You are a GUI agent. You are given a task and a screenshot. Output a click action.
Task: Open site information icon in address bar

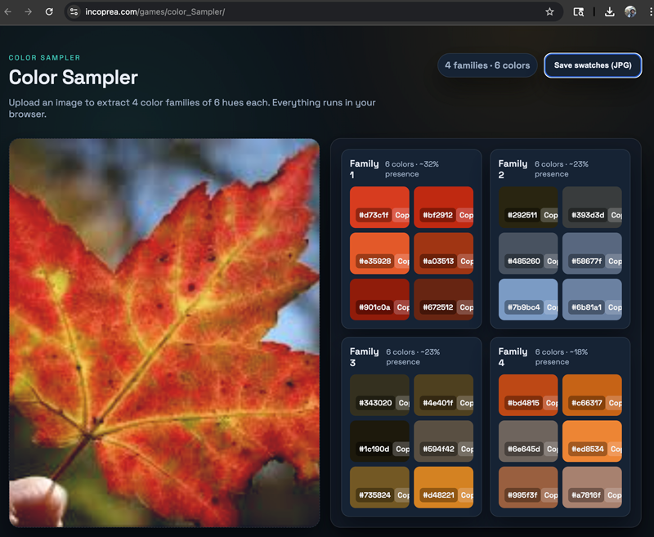tap(74, 12)
